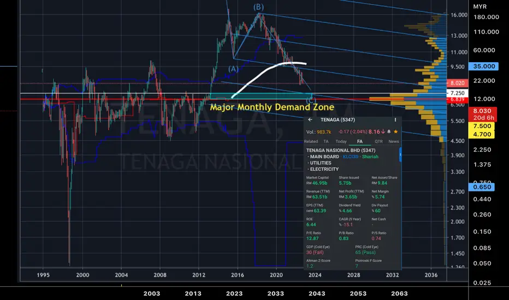
Task: Click the Revenue (TTM) value 63.51b
Action: (319, 197)
